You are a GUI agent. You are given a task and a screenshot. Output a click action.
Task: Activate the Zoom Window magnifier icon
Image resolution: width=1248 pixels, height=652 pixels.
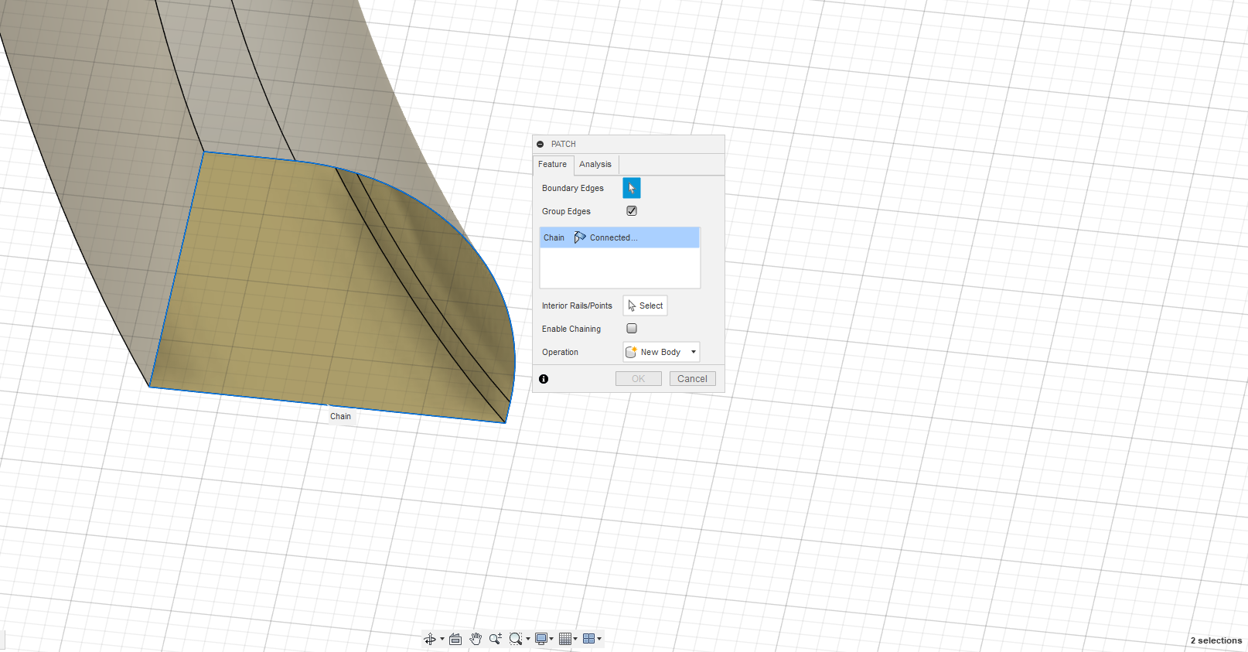click(x=515, y=639)
